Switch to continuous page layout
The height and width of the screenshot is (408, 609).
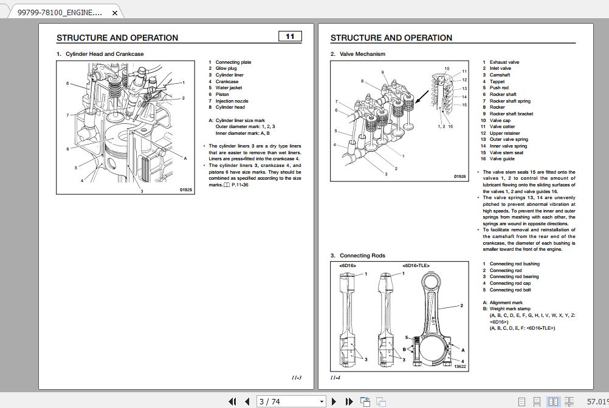pyautogui.click(x=537, y=402)
